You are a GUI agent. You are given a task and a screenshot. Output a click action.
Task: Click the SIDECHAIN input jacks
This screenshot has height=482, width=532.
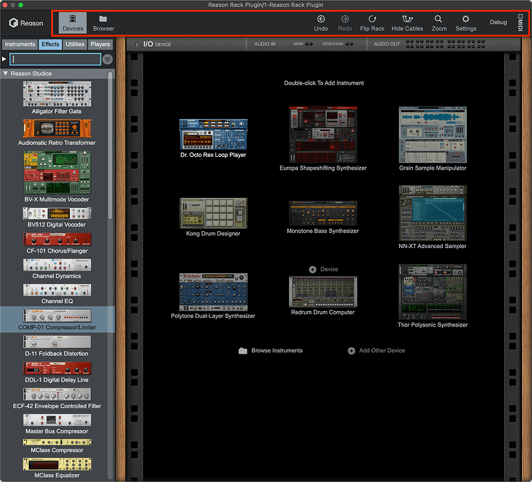click(x=350, y=44)
